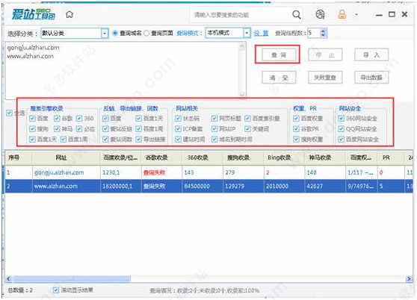Toggle the 爱站词数 checkbox

[x=105, y=139]
